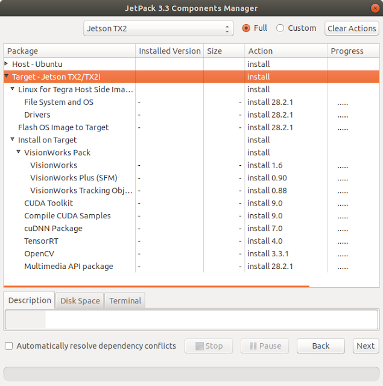This screenshot has height=386, width=383.
Task: Open the Jetson TX2 device dropdown
Action: click(158, 28)
